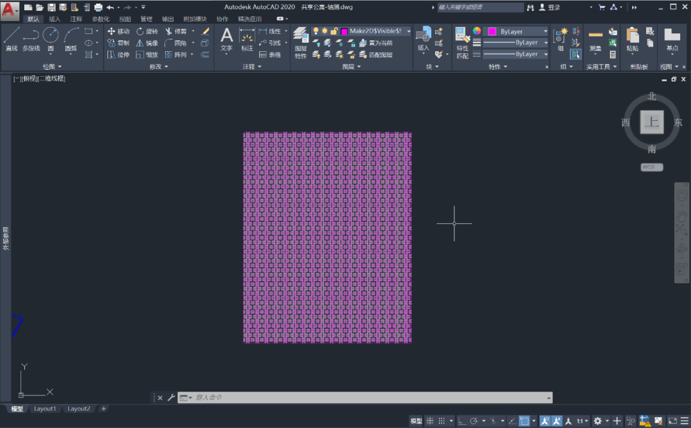Screen dimensions: 691x428
Task: Toggle layer freeze sun icon
Action: [x=325, y=31]
